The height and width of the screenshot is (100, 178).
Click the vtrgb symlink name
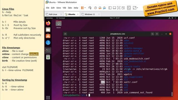[x=127, y=69]
